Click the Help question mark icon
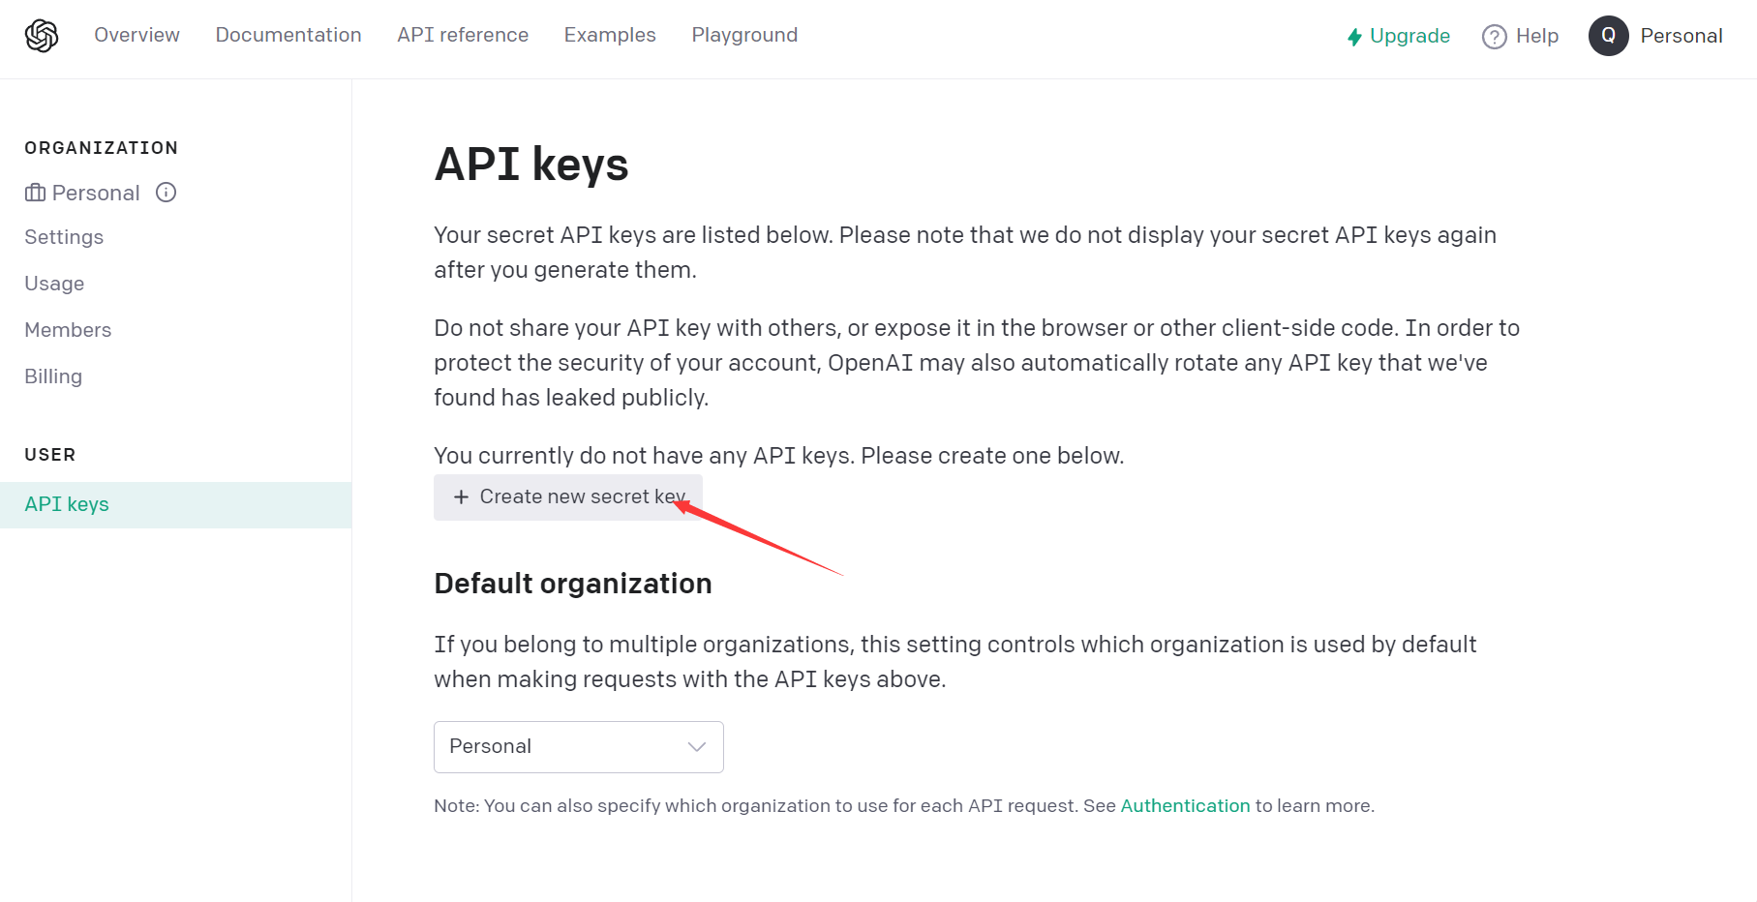Viewport: 1757px width, 902px height. 1495,37
